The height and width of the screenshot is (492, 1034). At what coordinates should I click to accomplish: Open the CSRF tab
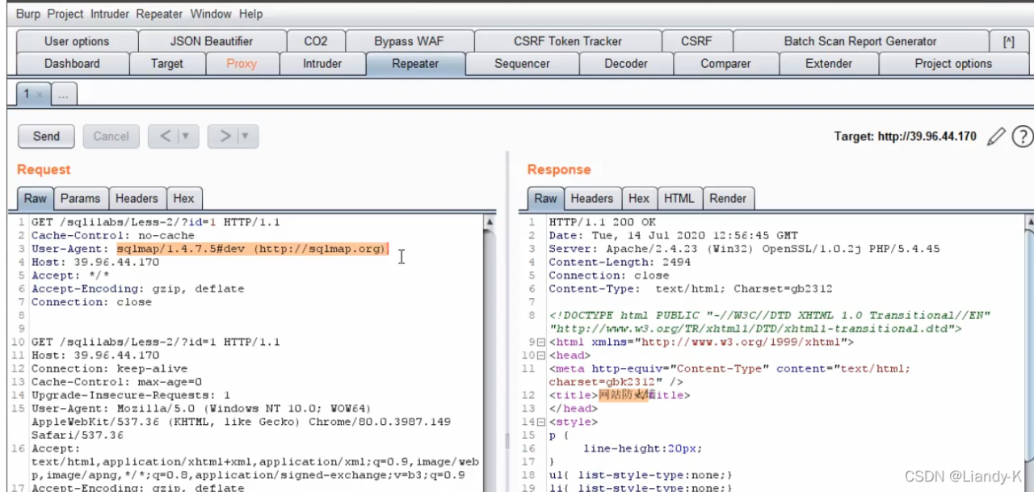coord(696,41)
